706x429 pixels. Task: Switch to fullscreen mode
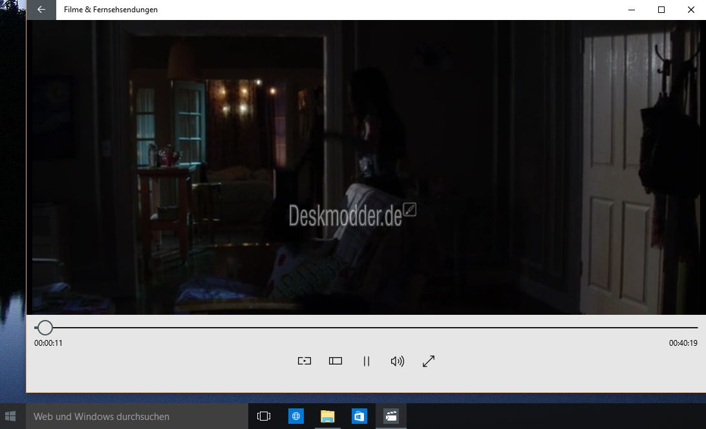[x=429, y=361]
